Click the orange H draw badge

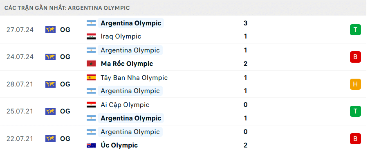coord(355,84)
